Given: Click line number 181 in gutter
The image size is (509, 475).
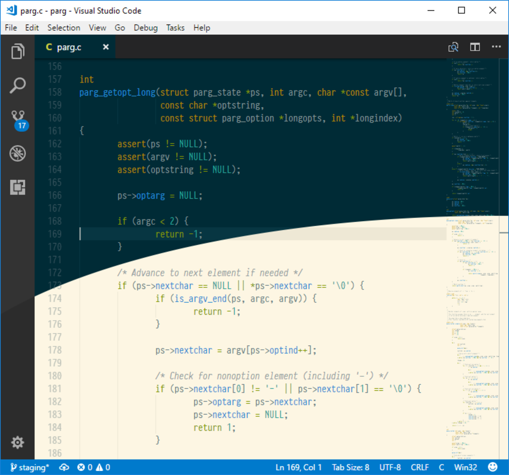Looking at the screenshot, I should pyautogui.click(x=54, y=388).
